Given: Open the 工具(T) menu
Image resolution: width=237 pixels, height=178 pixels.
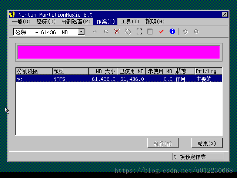Looking at the screenshot, I should (x=130, y=22).
